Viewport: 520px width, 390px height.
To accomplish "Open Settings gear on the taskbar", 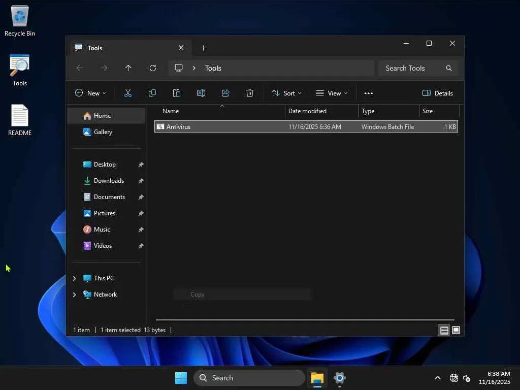I will point(340,378).
